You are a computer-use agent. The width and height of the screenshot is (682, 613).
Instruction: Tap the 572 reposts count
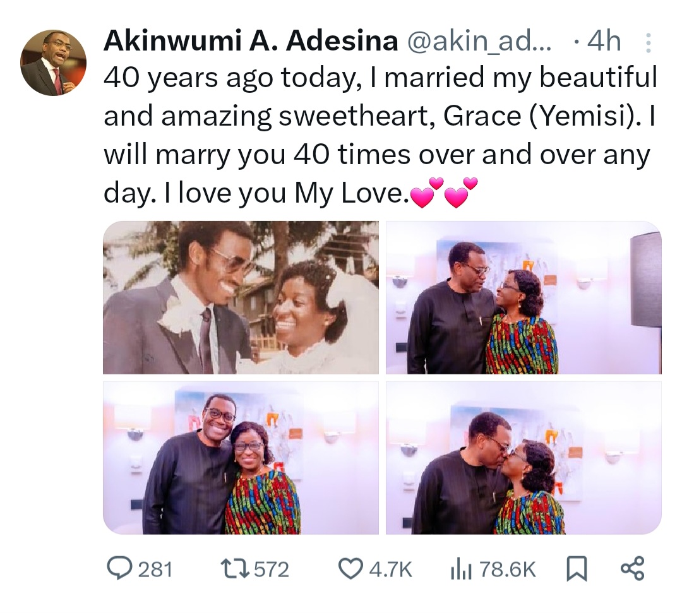(x=271, y=570)
